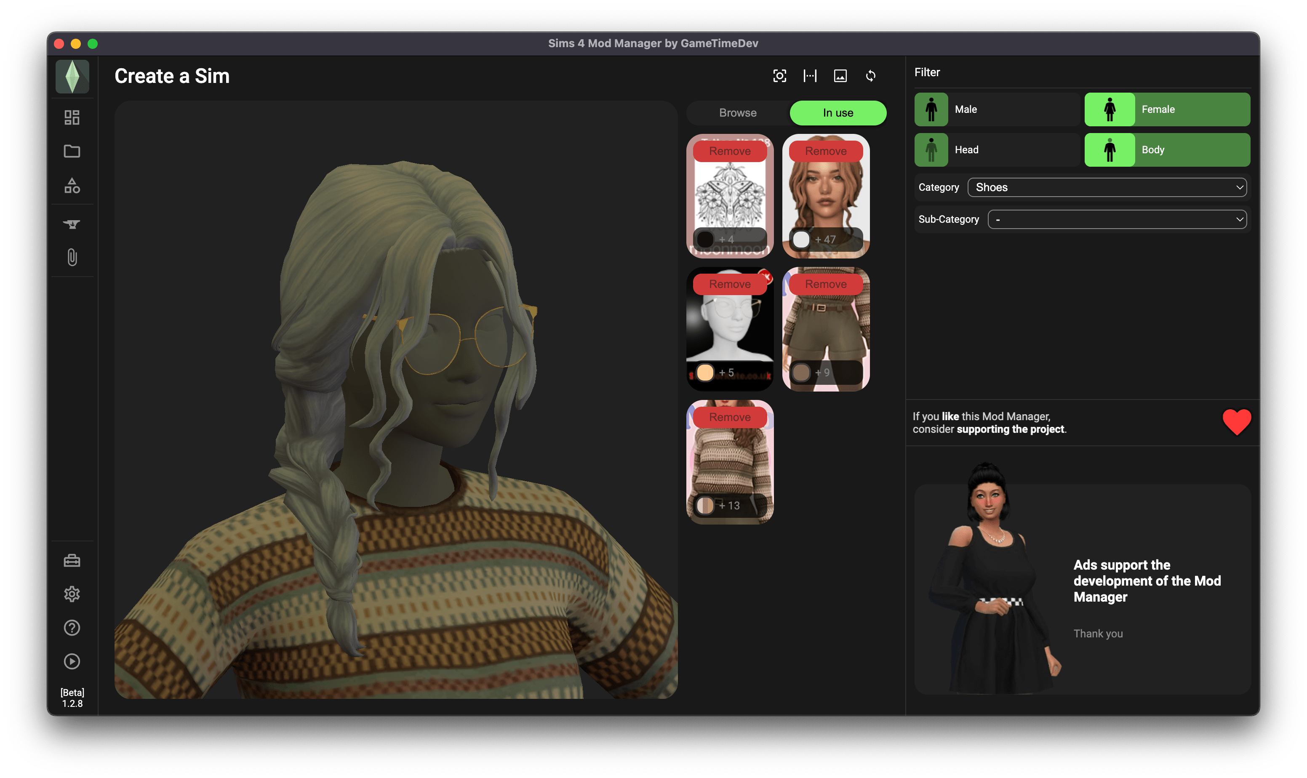
Task: Click the +13 swatch count on sweater card
Action: [x=729, y=506]
